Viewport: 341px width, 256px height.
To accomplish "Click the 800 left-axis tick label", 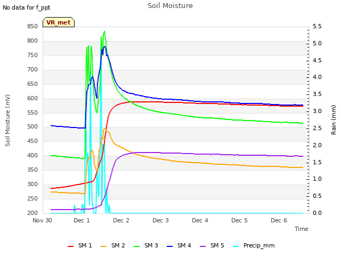I will tap(33, 41).
